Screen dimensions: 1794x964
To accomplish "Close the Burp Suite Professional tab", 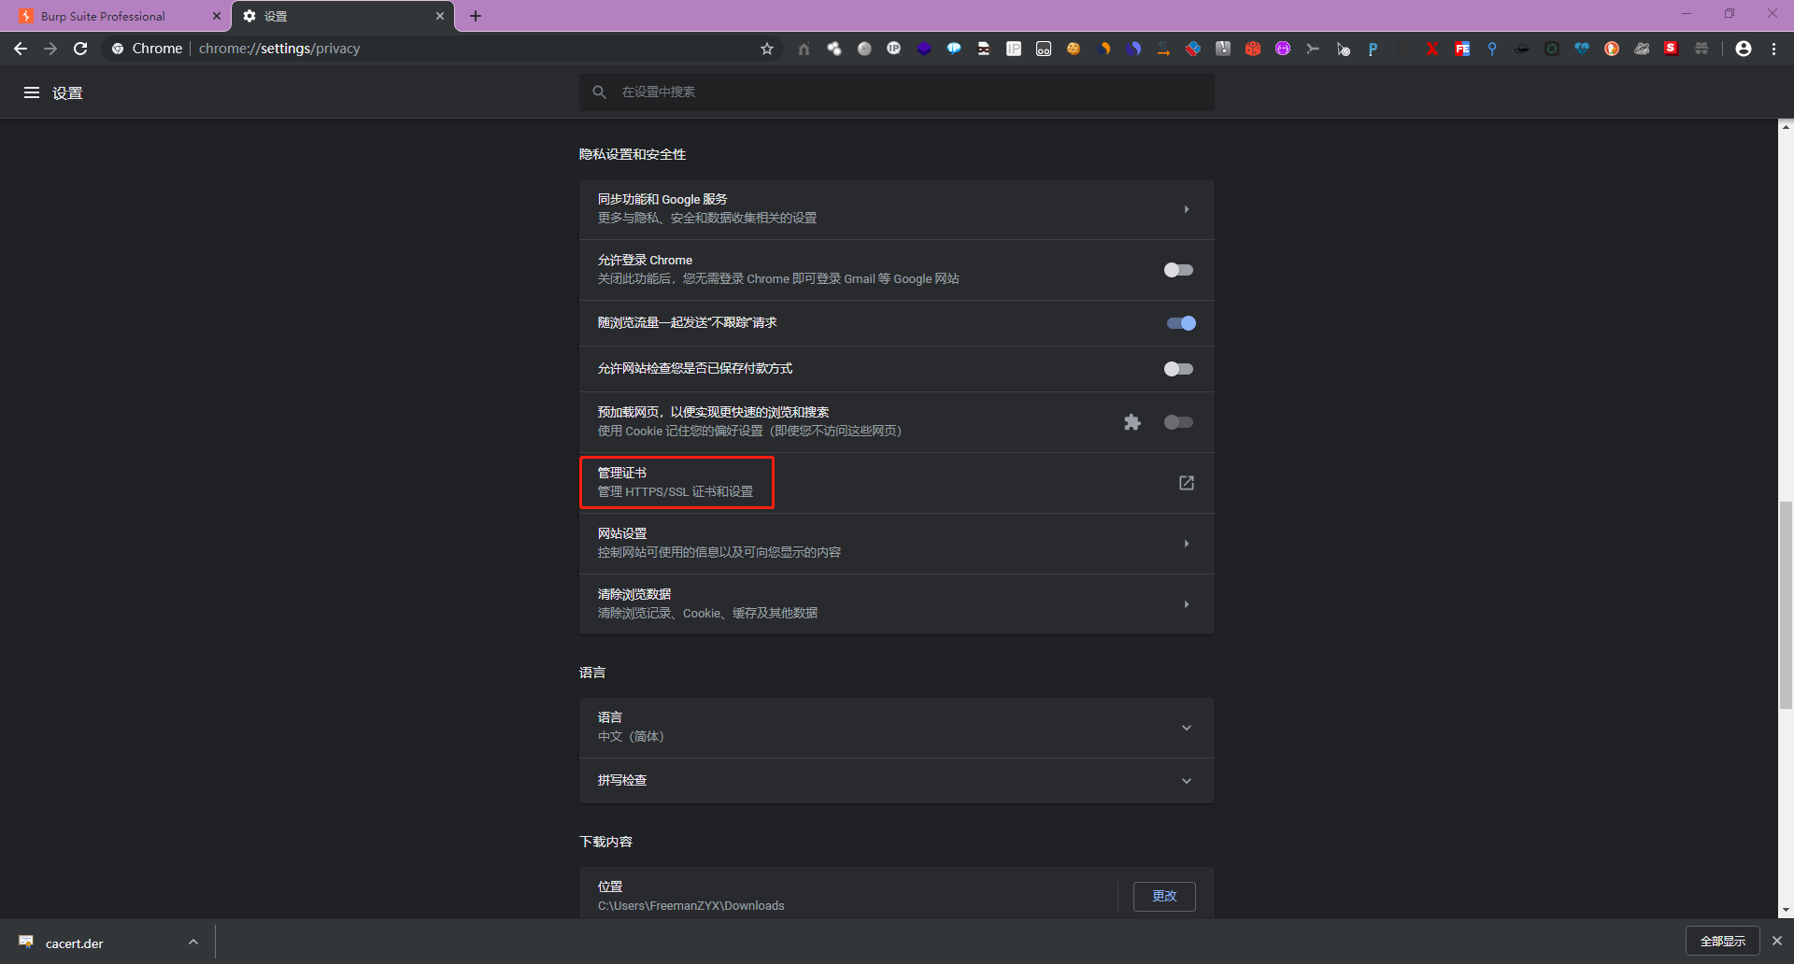I will click(x=216, y=16).
